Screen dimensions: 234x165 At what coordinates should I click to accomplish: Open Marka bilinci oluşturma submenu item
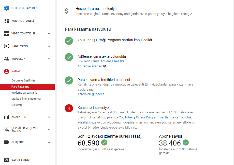(26, 99)
